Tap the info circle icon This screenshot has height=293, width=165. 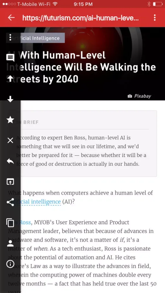[x=10, y=264]
